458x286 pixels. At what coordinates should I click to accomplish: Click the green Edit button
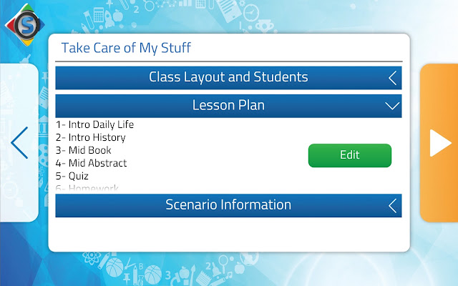(350, 155)
